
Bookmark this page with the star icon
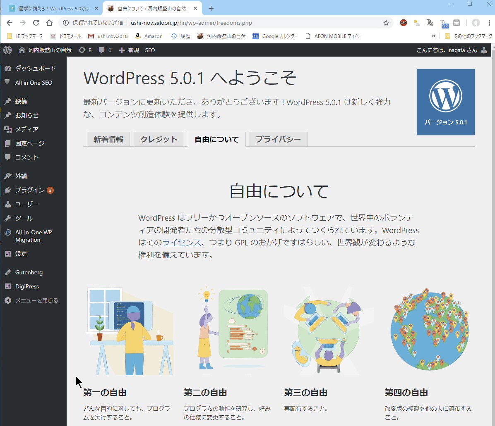click(x=386, y=23)
